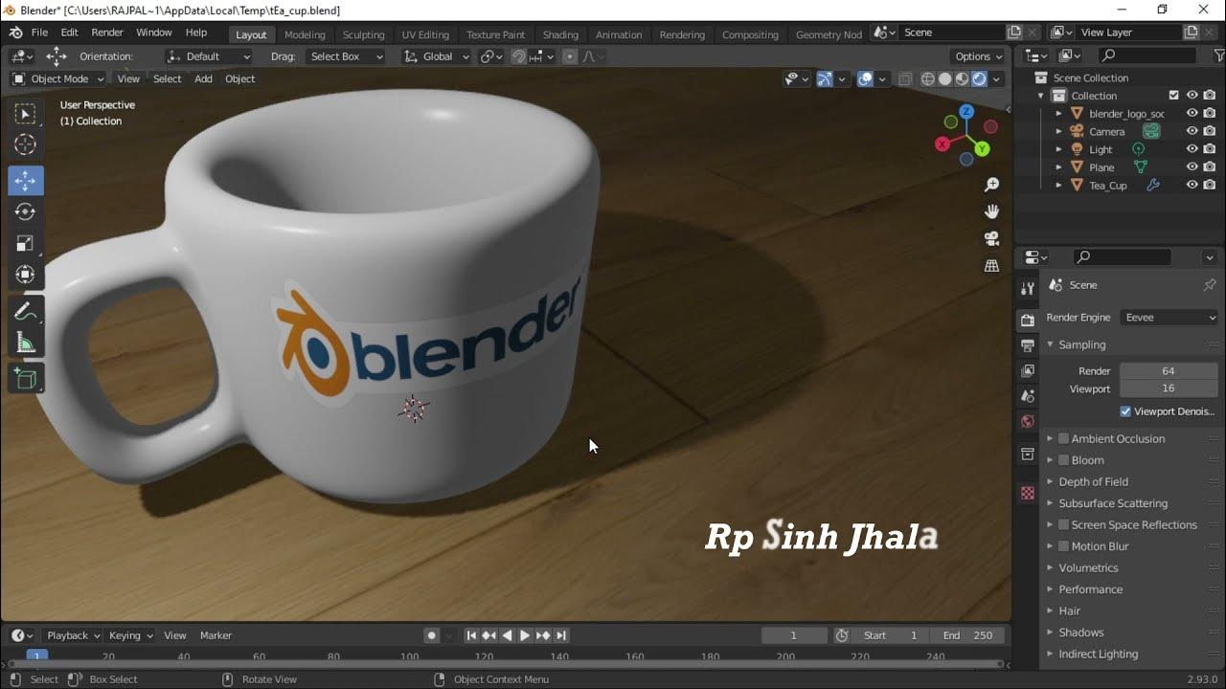1226x689 pixels.
Task: Open the Output properties tab
Action: tap(1028, 344)
